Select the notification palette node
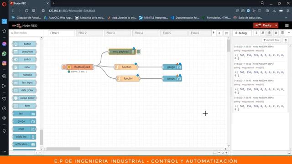 pos(24,144)
